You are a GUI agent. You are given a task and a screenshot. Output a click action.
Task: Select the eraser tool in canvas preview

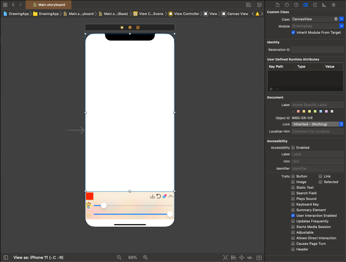click(x=165, y=196)
